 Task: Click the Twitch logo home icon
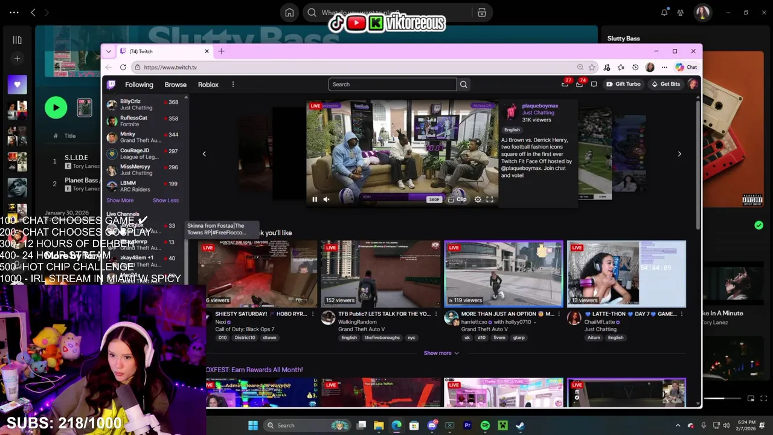(x=111, y=85)
